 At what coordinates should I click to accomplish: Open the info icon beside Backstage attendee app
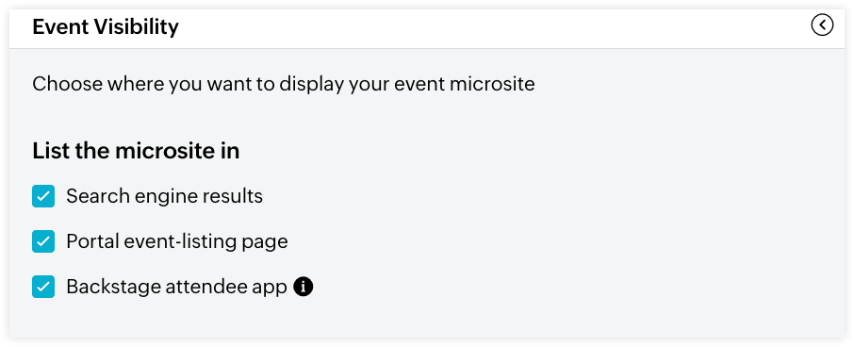tap(304, 287)
